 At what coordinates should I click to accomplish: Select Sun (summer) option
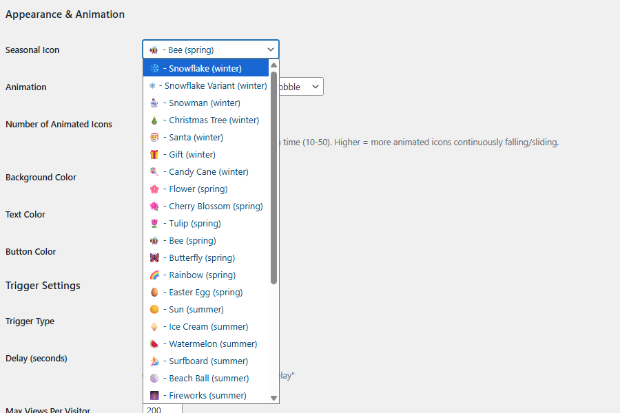pos(205,310)
